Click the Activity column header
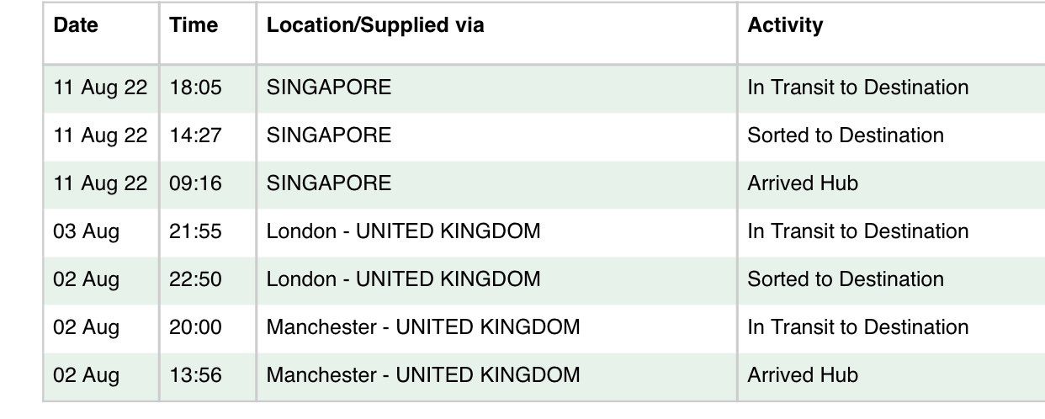 785,26
